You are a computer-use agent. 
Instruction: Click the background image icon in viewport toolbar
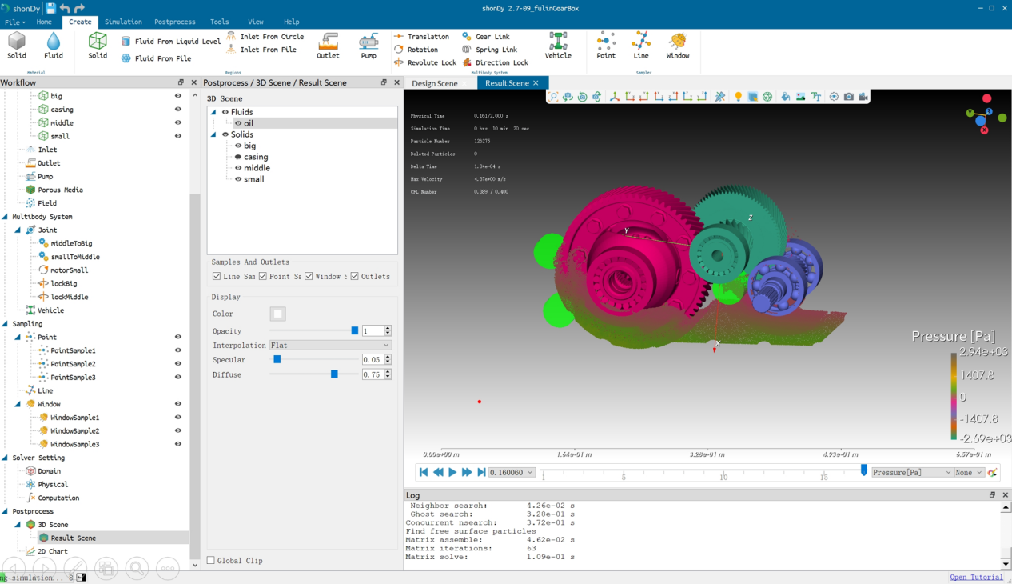click(800, 97)
